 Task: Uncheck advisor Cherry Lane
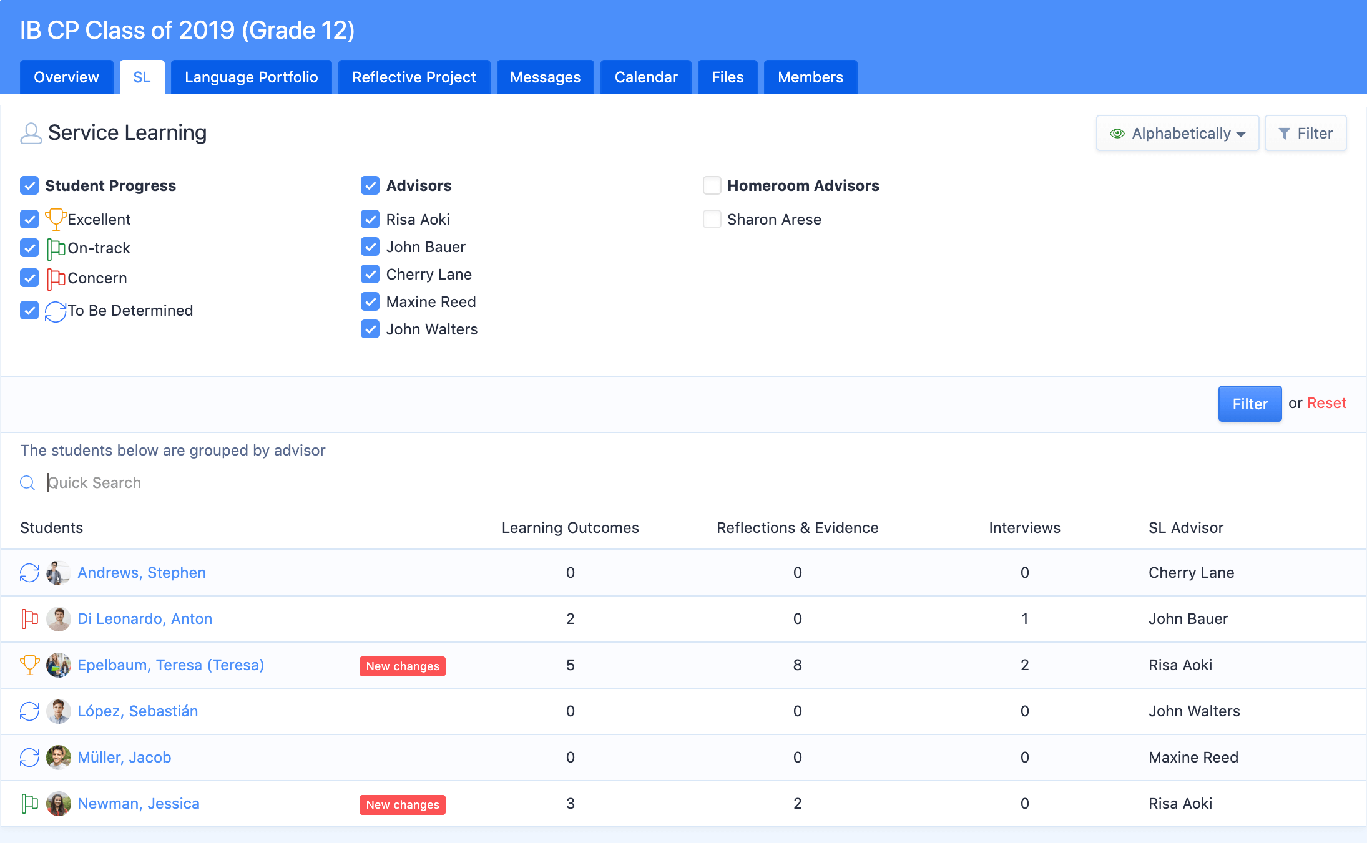click(370, 274)
